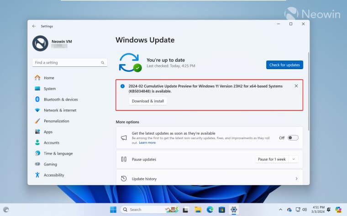Screen dimensions: 347x216
Task: Click the Check for updates button
Action: coord(284,65)
